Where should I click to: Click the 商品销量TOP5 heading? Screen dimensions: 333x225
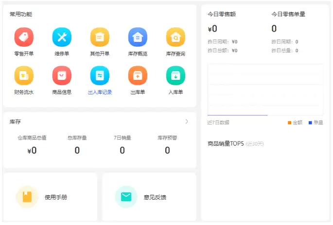[x=226, y=144]
